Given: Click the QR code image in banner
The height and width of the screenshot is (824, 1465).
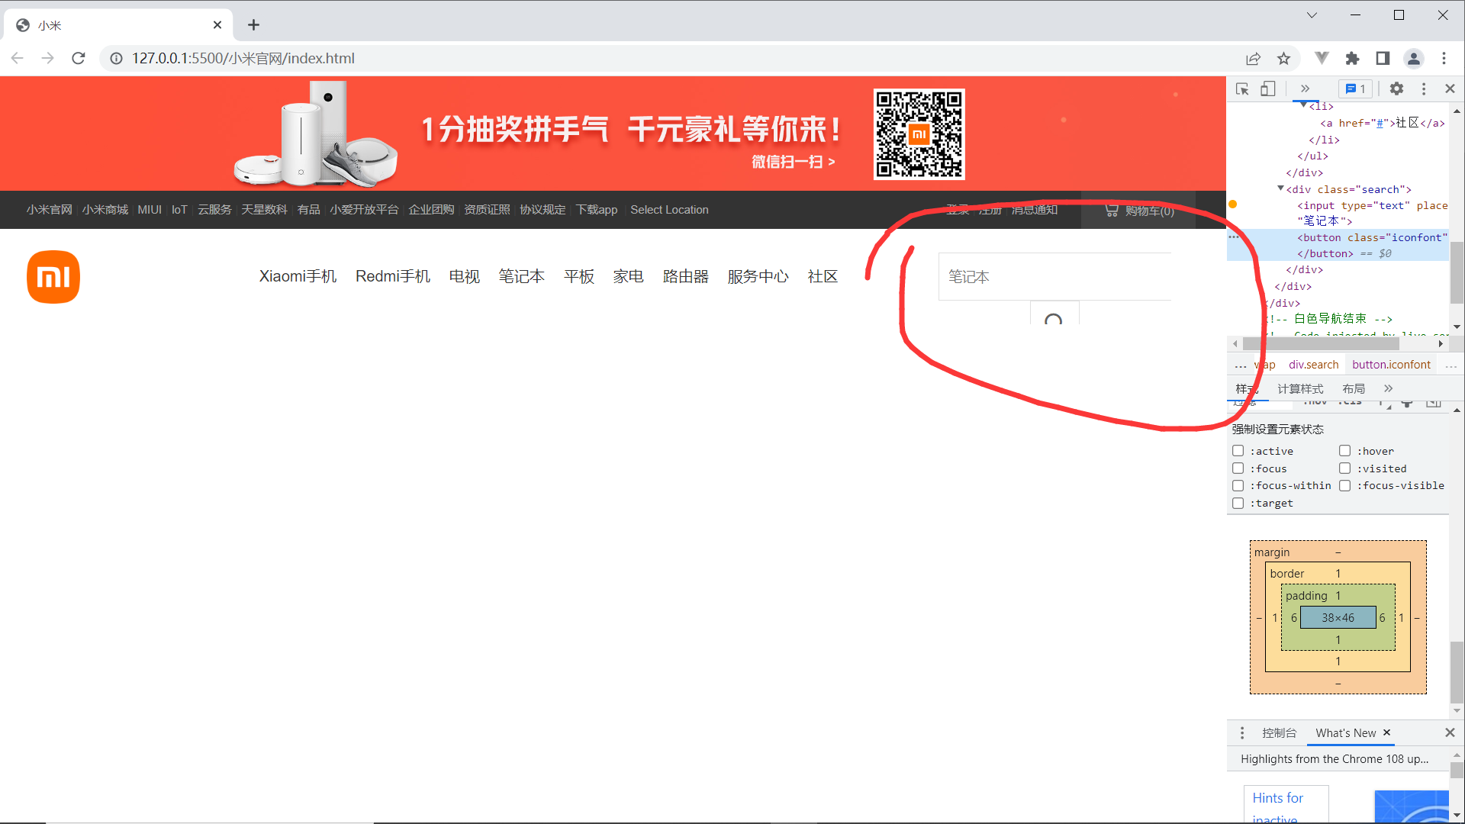Looking at the screenshot, I should point(919,134).
